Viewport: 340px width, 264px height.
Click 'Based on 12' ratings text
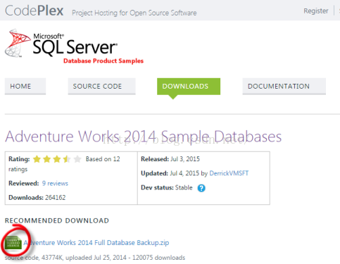click(103, 159)
